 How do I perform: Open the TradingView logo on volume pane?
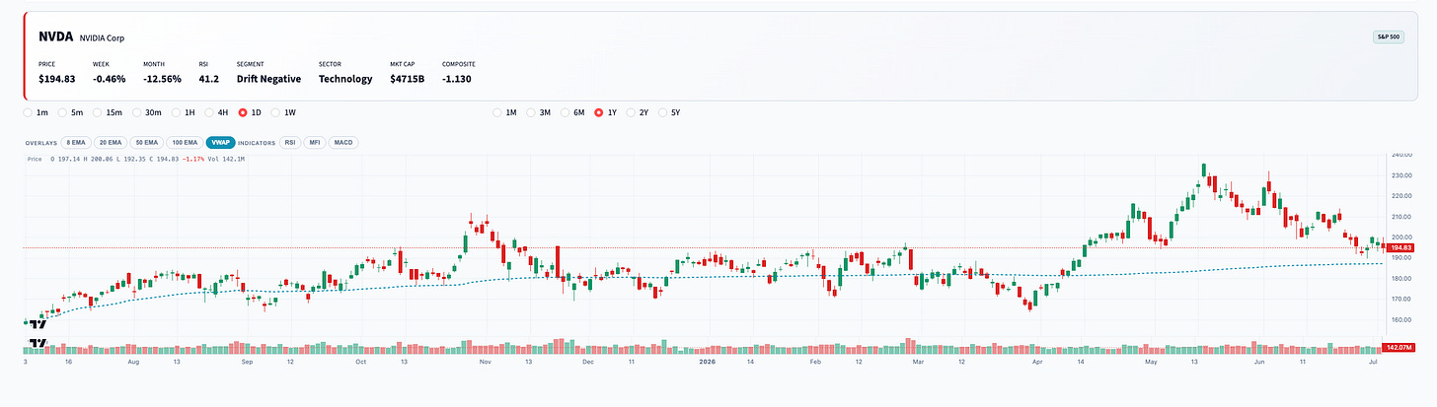pyautogui.click(x=38, y=344)
